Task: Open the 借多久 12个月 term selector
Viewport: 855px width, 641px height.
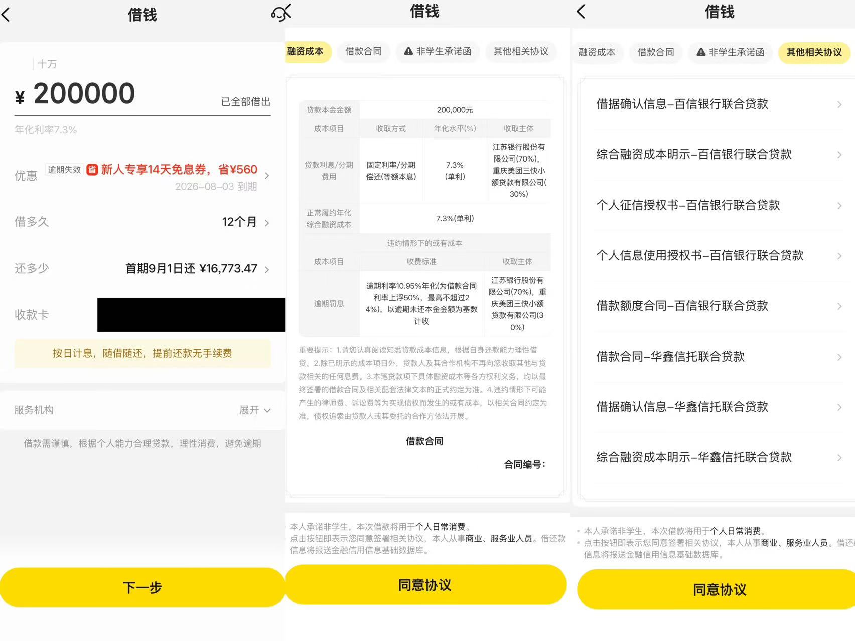Action: click(x=143, y=222)
